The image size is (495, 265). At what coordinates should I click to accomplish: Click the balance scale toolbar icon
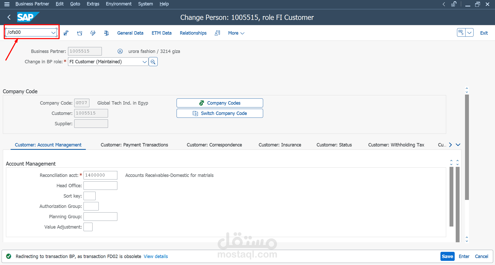click(x=106, y=33)
